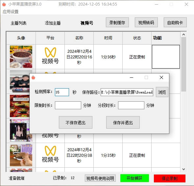Select the red snack packages avatar thumbnail
The width and height of the screenshot is (194, 186).
[19, 106]
